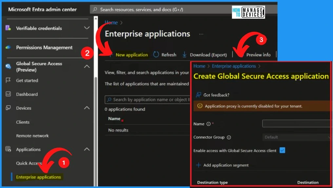Click Preview info button
This screenshot has height=188, width=333.
pyautogui.click(x=258, y=55)
